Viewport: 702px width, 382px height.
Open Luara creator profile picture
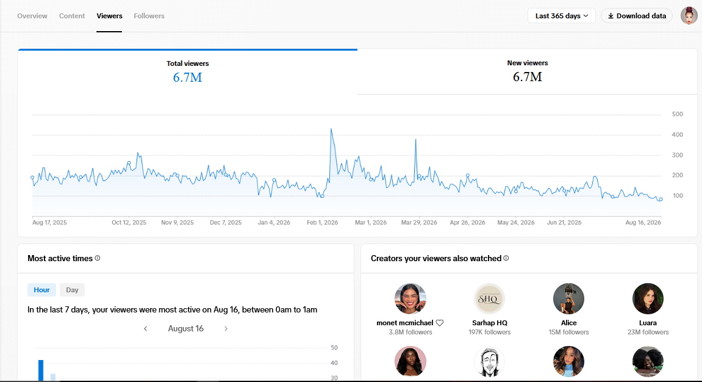(x=648, y=298)
